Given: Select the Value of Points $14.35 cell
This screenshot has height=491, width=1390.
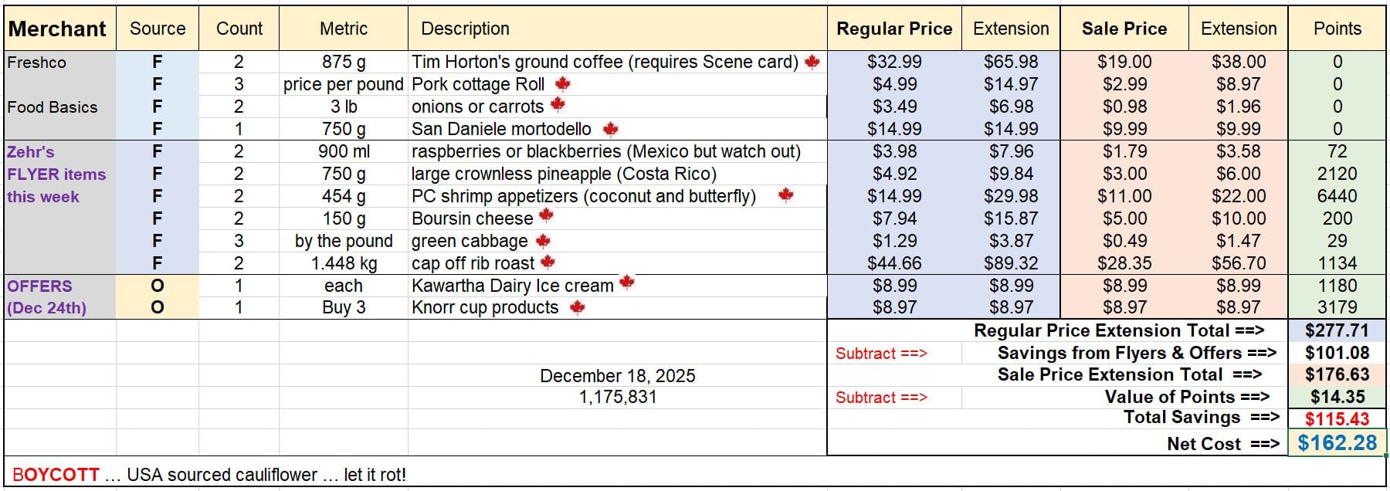Looking at the screenshot, I should [1337, 397].
